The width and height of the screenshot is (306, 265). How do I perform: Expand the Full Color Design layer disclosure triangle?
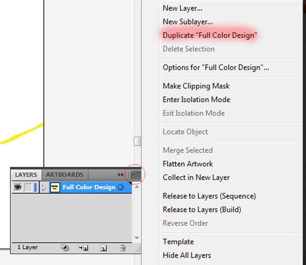coord(44,187)
